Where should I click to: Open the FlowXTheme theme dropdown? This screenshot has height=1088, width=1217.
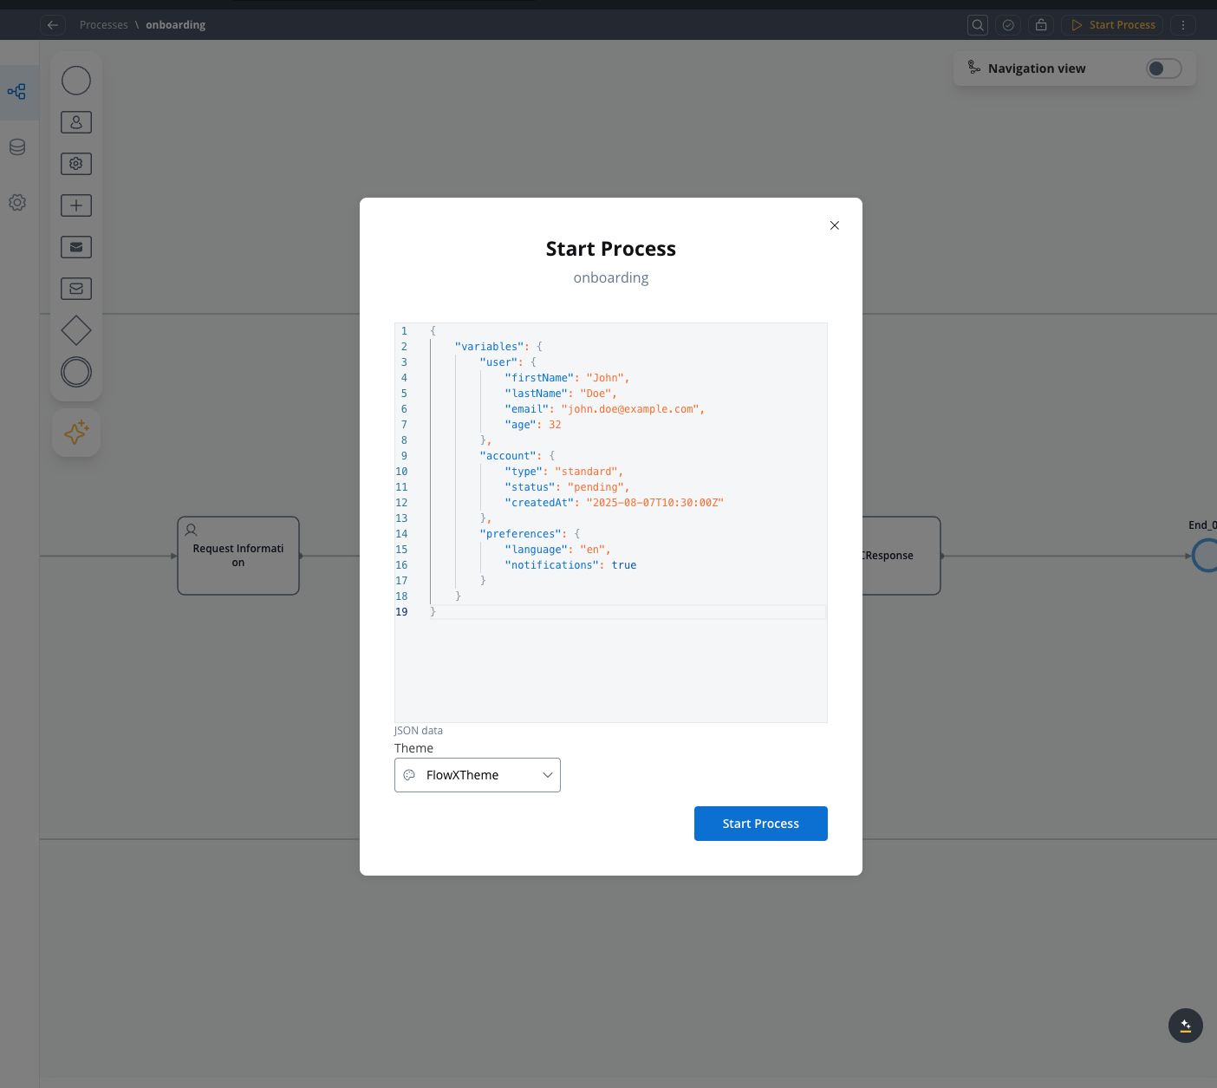(478, 775)
